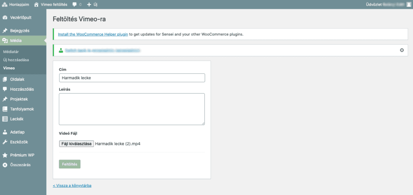
Task: Click the plus icon next to Új
Action: [89, 4]
